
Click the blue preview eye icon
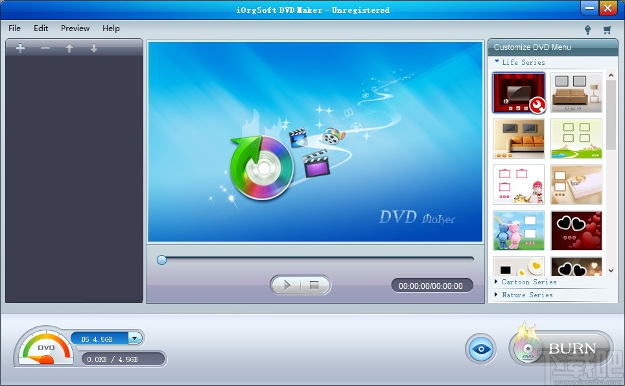480,348
